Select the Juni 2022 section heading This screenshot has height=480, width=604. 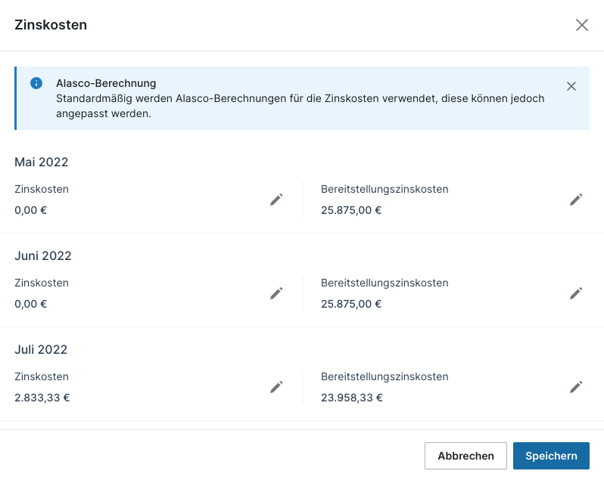click(43, 255)
